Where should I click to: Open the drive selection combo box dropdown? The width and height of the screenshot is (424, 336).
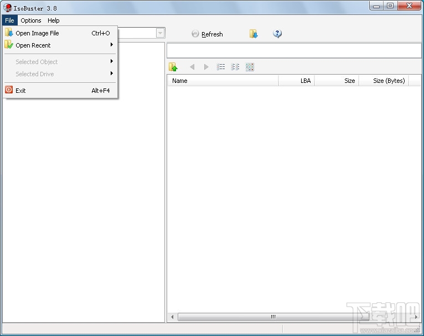click(x=160, y=33)
